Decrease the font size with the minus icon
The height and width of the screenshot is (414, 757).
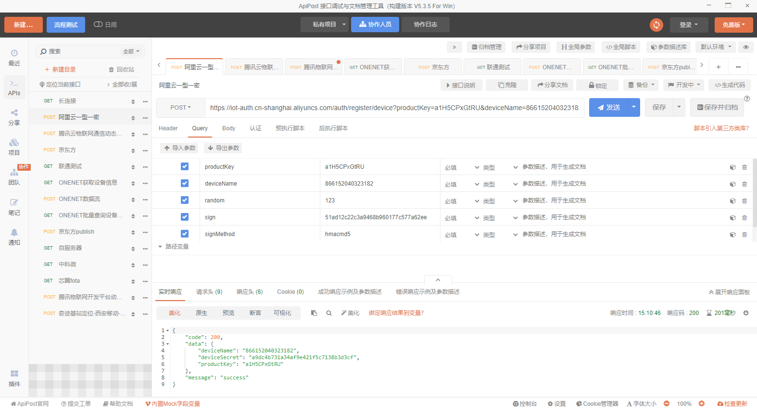667,404
